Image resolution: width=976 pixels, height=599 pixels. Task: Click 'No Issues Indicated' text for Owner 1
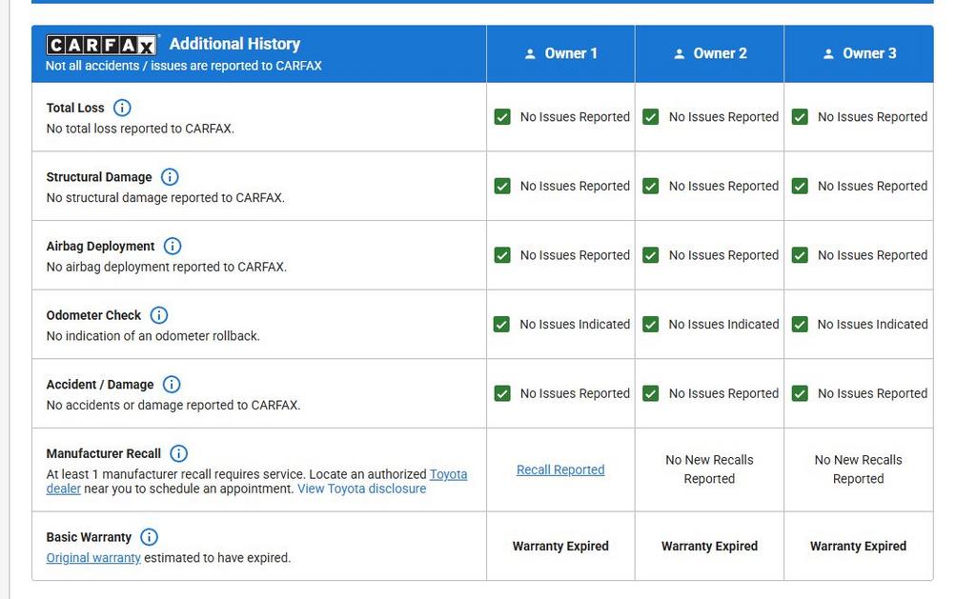[575, 324]
